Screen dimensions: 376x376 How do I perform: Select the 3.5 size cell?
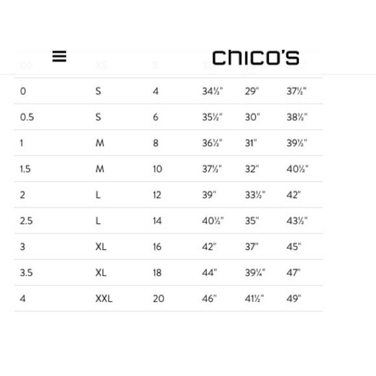click(26, 273)
